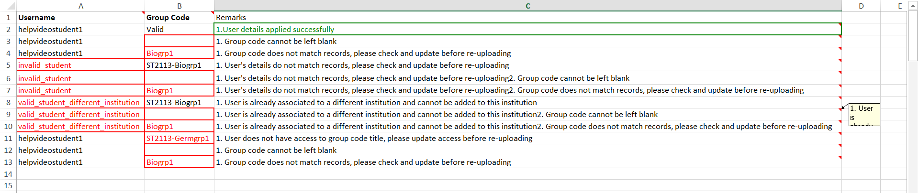
Task: Select column D header
Action: point(861,6)
